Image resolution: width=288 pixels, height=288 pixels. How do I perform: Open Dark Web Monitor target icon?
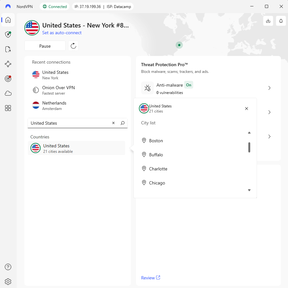[x=8, y=79]
